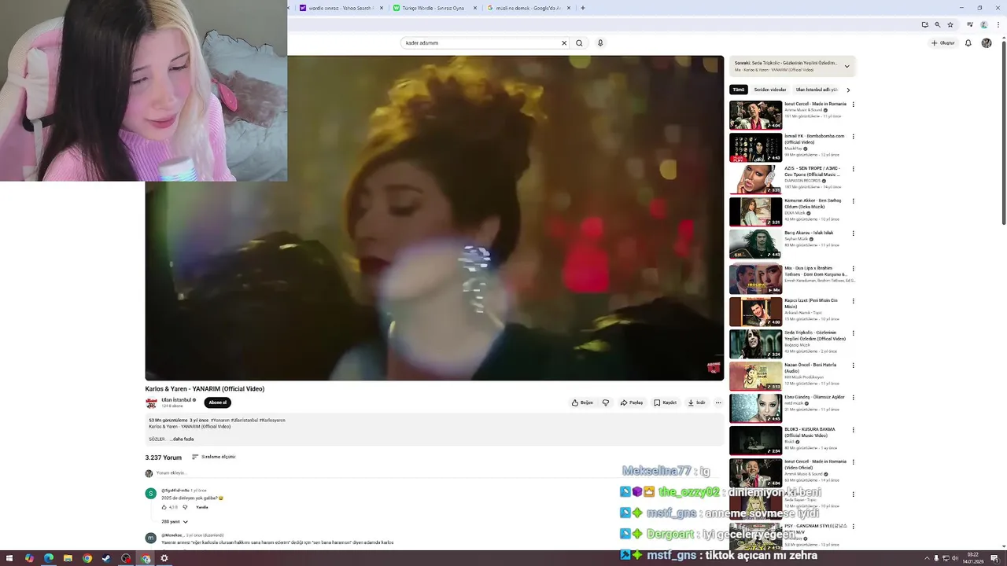
Task: Open options menu for AZIS video
Action: 853,169
